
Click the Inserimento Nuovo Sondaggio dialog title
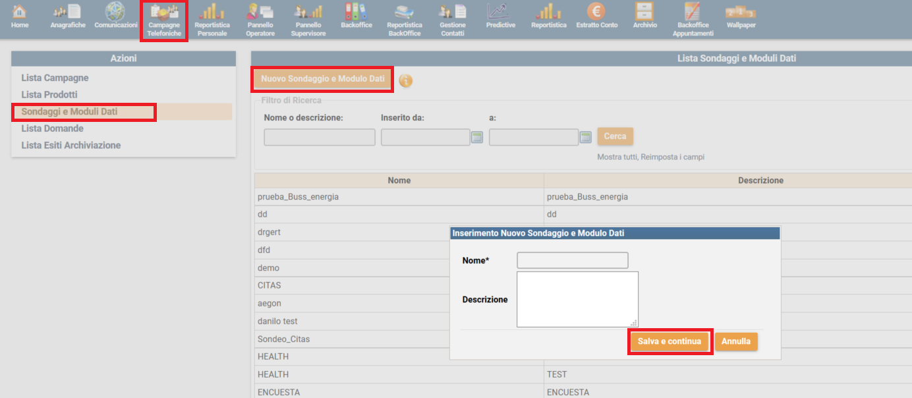pyautogui.click(x=538, y=233)
